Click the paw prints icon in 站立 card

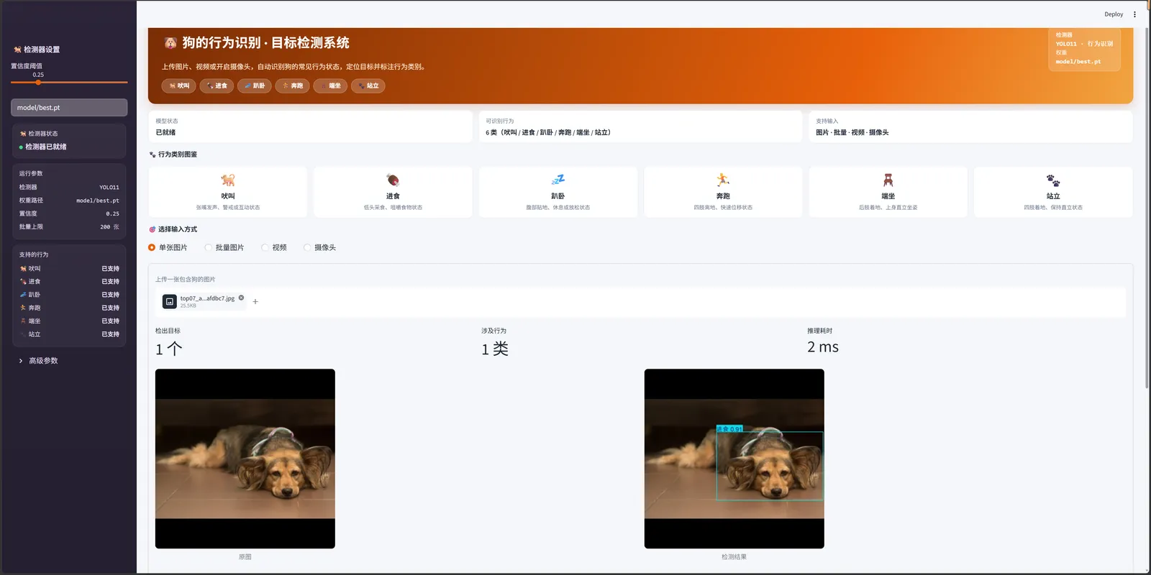click(1053, 180)
